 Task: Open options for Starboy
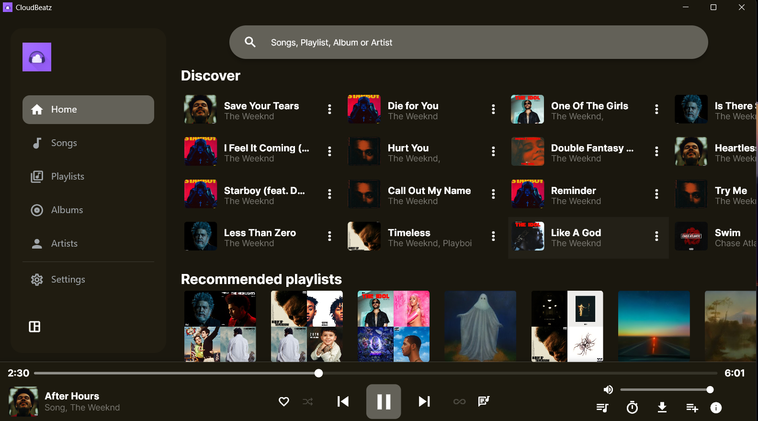pos(329,194)
